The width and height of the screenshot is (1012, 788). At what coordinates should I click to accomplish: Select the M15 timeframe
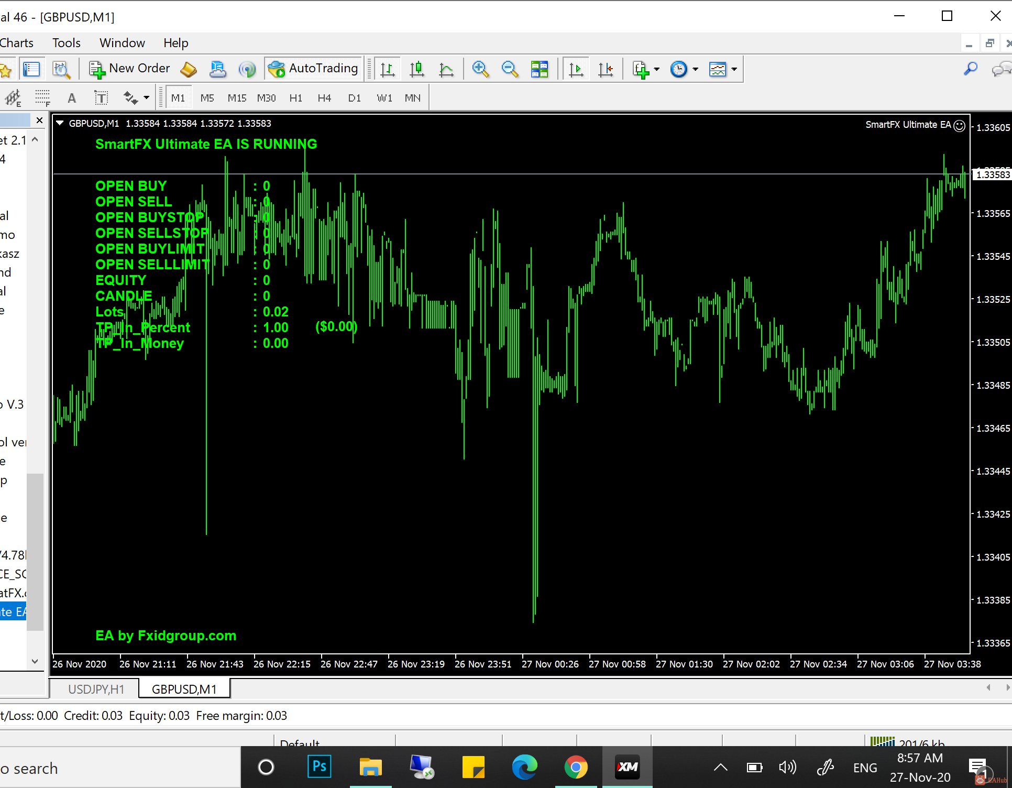coord(237,98)
